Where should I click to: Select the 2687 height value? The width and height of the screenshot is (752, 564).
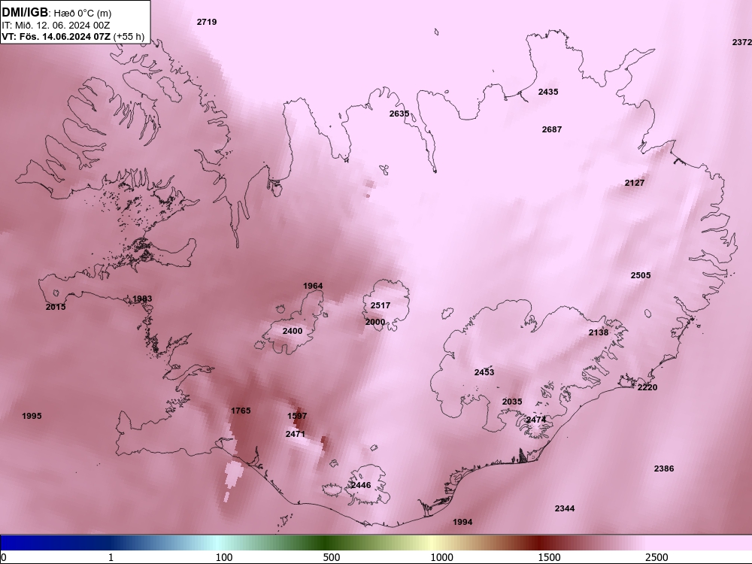[x=551, y=129]
